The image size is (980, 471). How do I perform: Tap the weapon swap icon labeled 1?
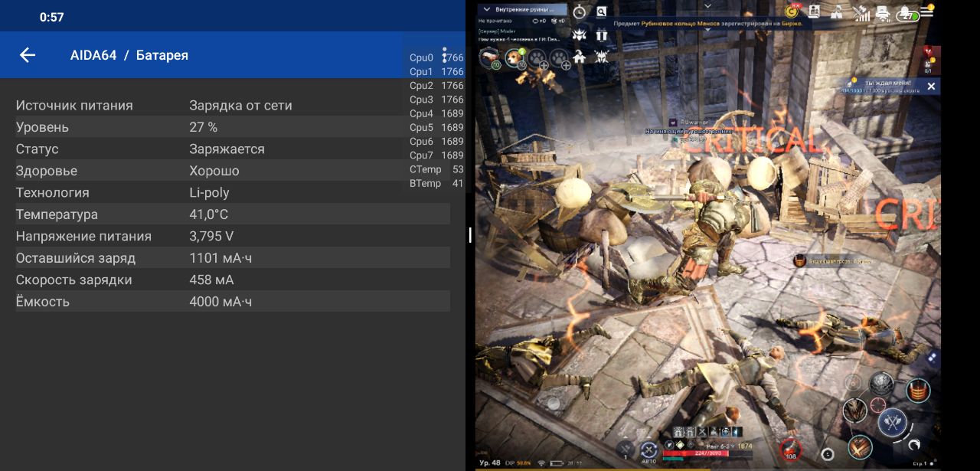(626, 450)
